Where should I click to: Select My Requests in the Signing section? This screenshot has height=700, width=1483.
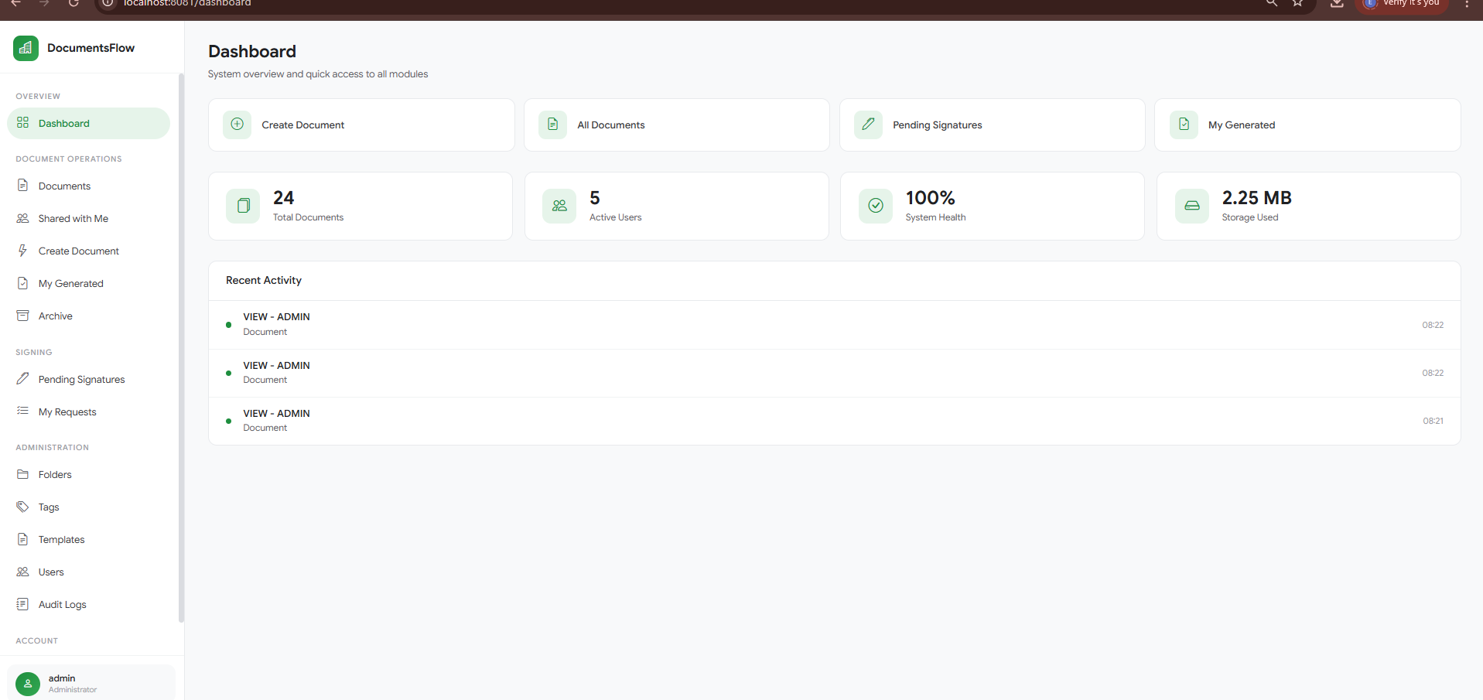pyautogui.click(x=67, y=411)
